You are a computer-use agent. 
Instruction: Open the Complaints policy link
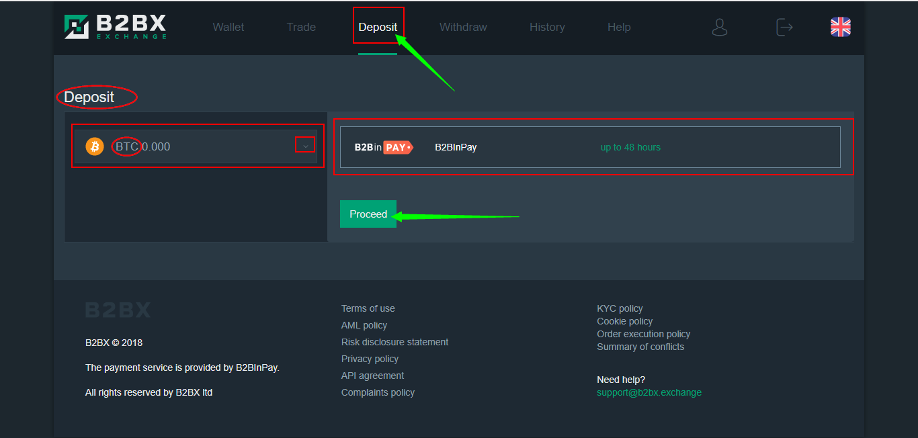coord(378,392)
